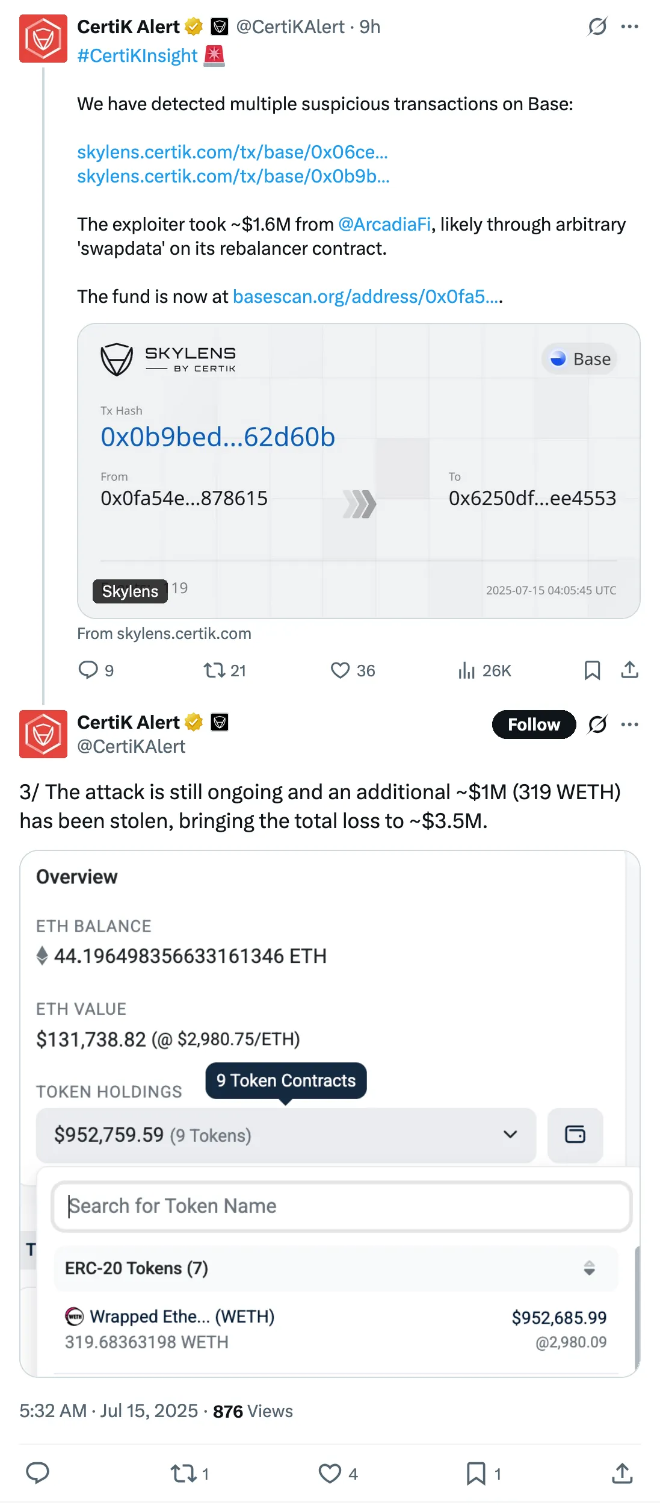
Task: Collapse ERC-20 Tokens (7) sort arrows
Action: (589, 1268)
